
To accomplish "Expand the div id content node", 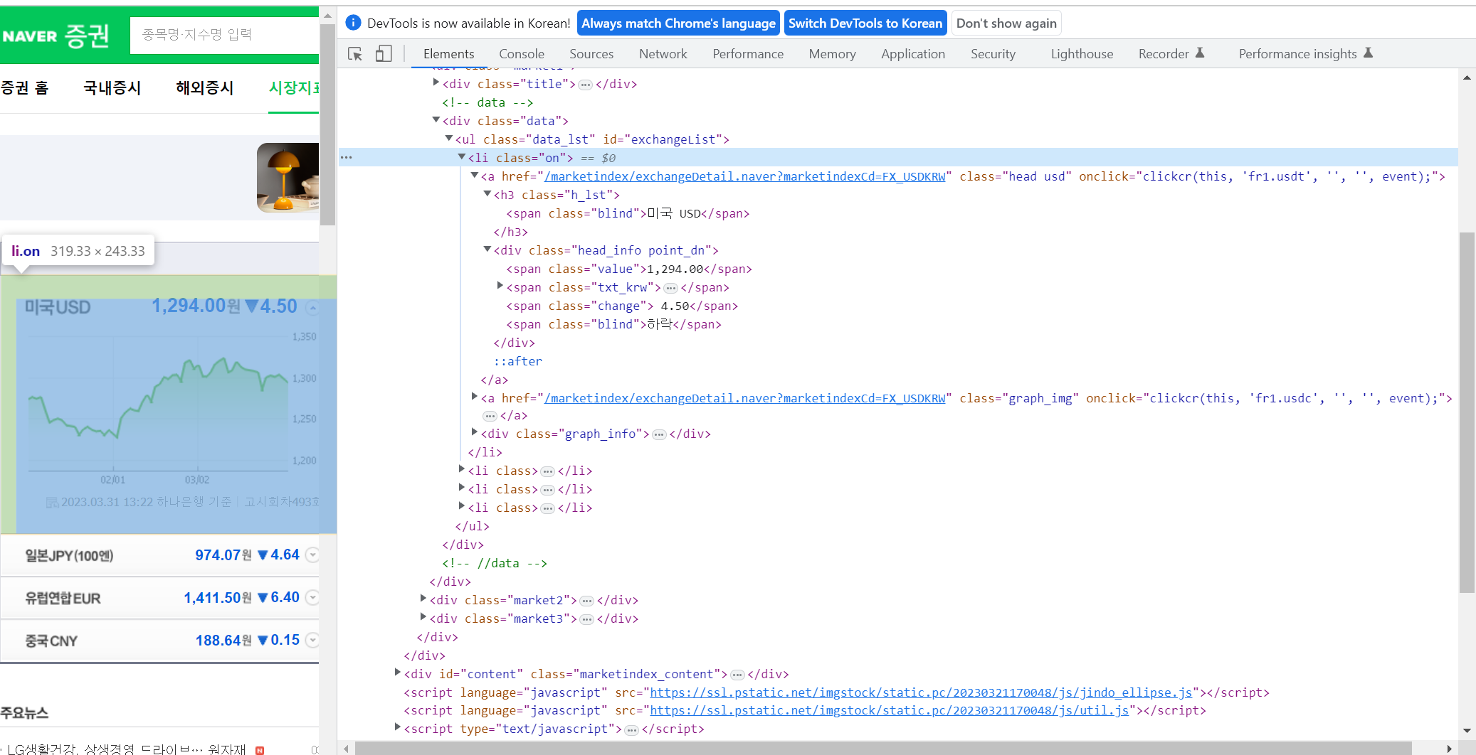I will pyautogui.click(x=397, y=673).
